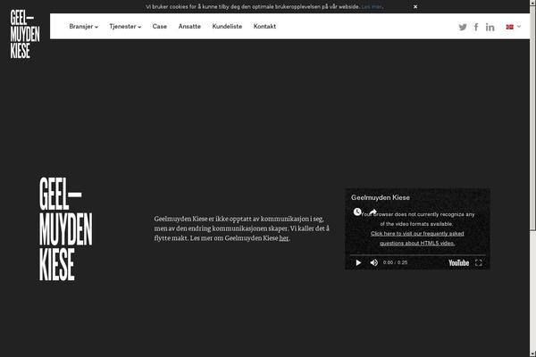Open the LinkedIn social icon
Viewport: 536px width, 357px height.
(x=490, y=27)
